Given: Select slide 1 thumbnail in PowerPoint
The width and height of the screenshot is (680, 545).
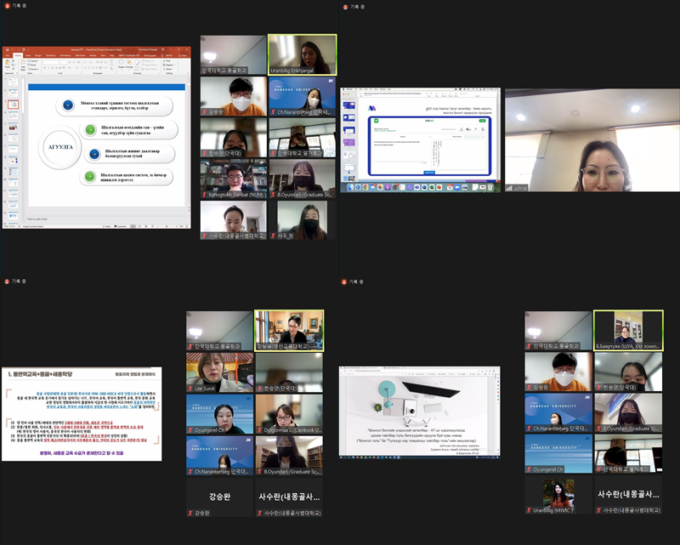Looking at the screenshot, I should pos(14,81).
